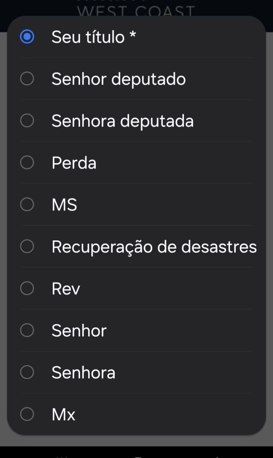The image size is (273, 458).
Task: Choose 'Recuperação de desastres' radio circle
Action: [27, 246]
